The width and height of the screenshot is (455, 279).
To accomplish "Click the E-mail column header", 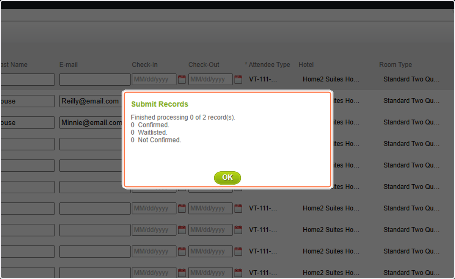I will point(69,65).
